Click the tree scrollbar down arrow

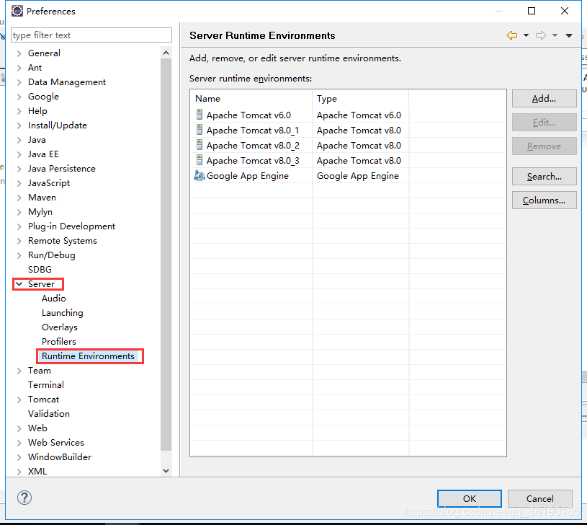tap(166, 471)
